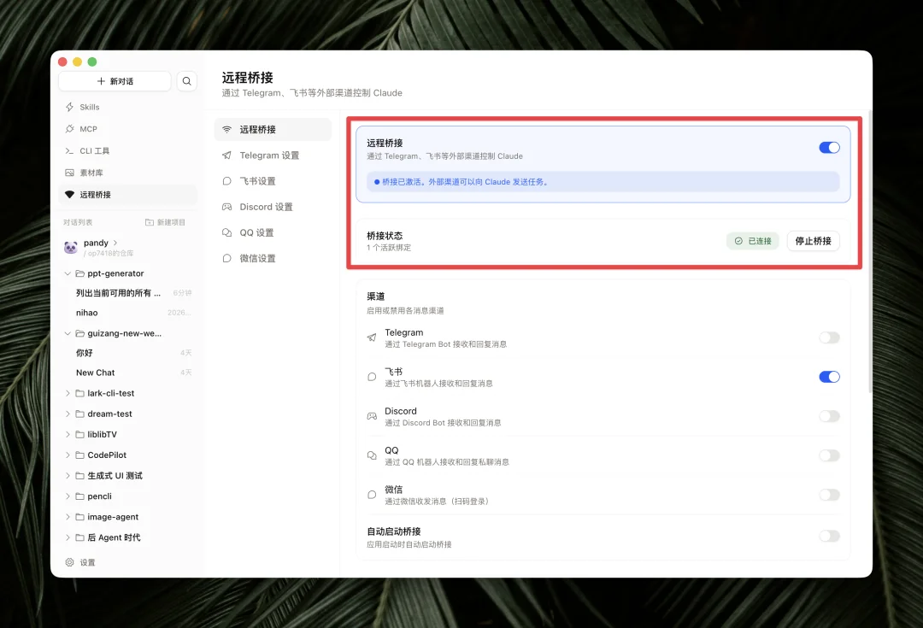Viewport: 923px width, 628px height.
Task: Click the Telegram paper plane channel icon
Action: pyautogui.click(x=371, y=334)
